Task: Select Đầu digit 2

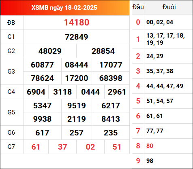Action: [138, 56]
